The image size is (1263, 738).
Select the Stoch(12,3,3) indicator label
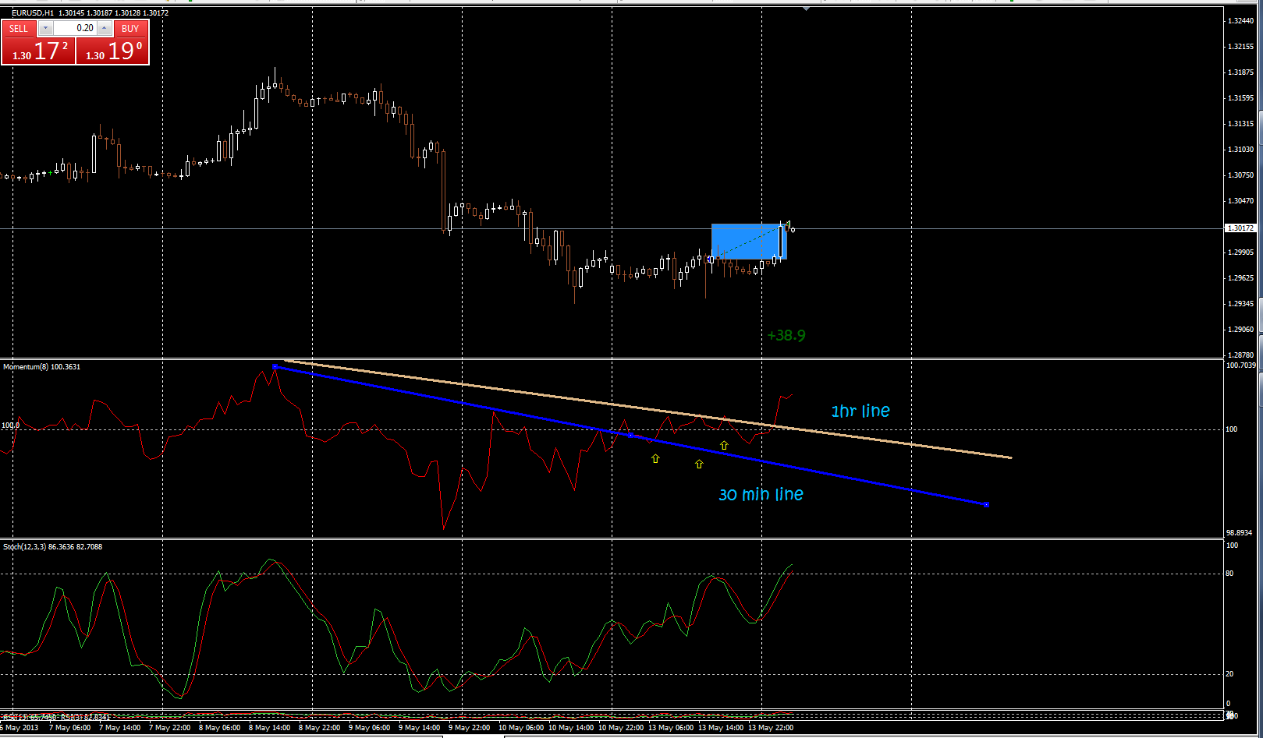(25, 546)
